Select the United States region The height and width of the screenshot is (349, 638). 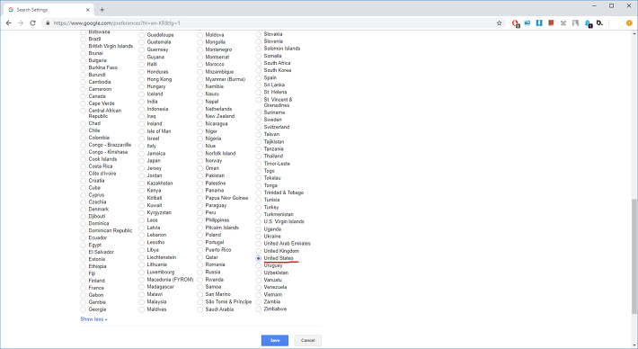pos(259,258)
